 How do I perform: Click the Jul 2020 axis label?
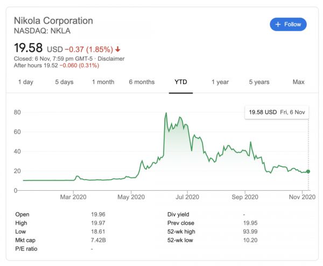click(x=189, y=197)
